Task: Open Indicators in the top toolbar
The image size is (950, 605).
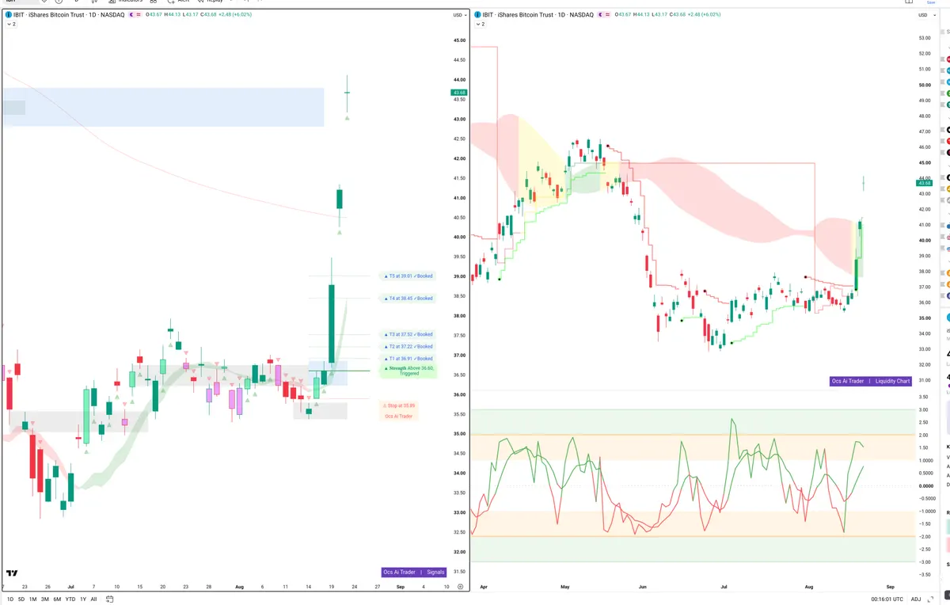Action: 124,2
